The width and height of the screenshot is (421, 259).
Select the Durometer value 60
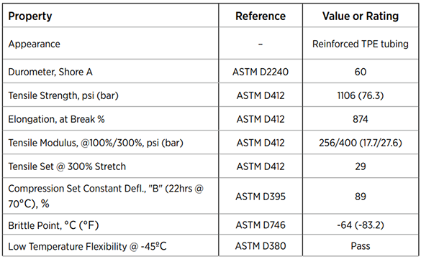361,72
